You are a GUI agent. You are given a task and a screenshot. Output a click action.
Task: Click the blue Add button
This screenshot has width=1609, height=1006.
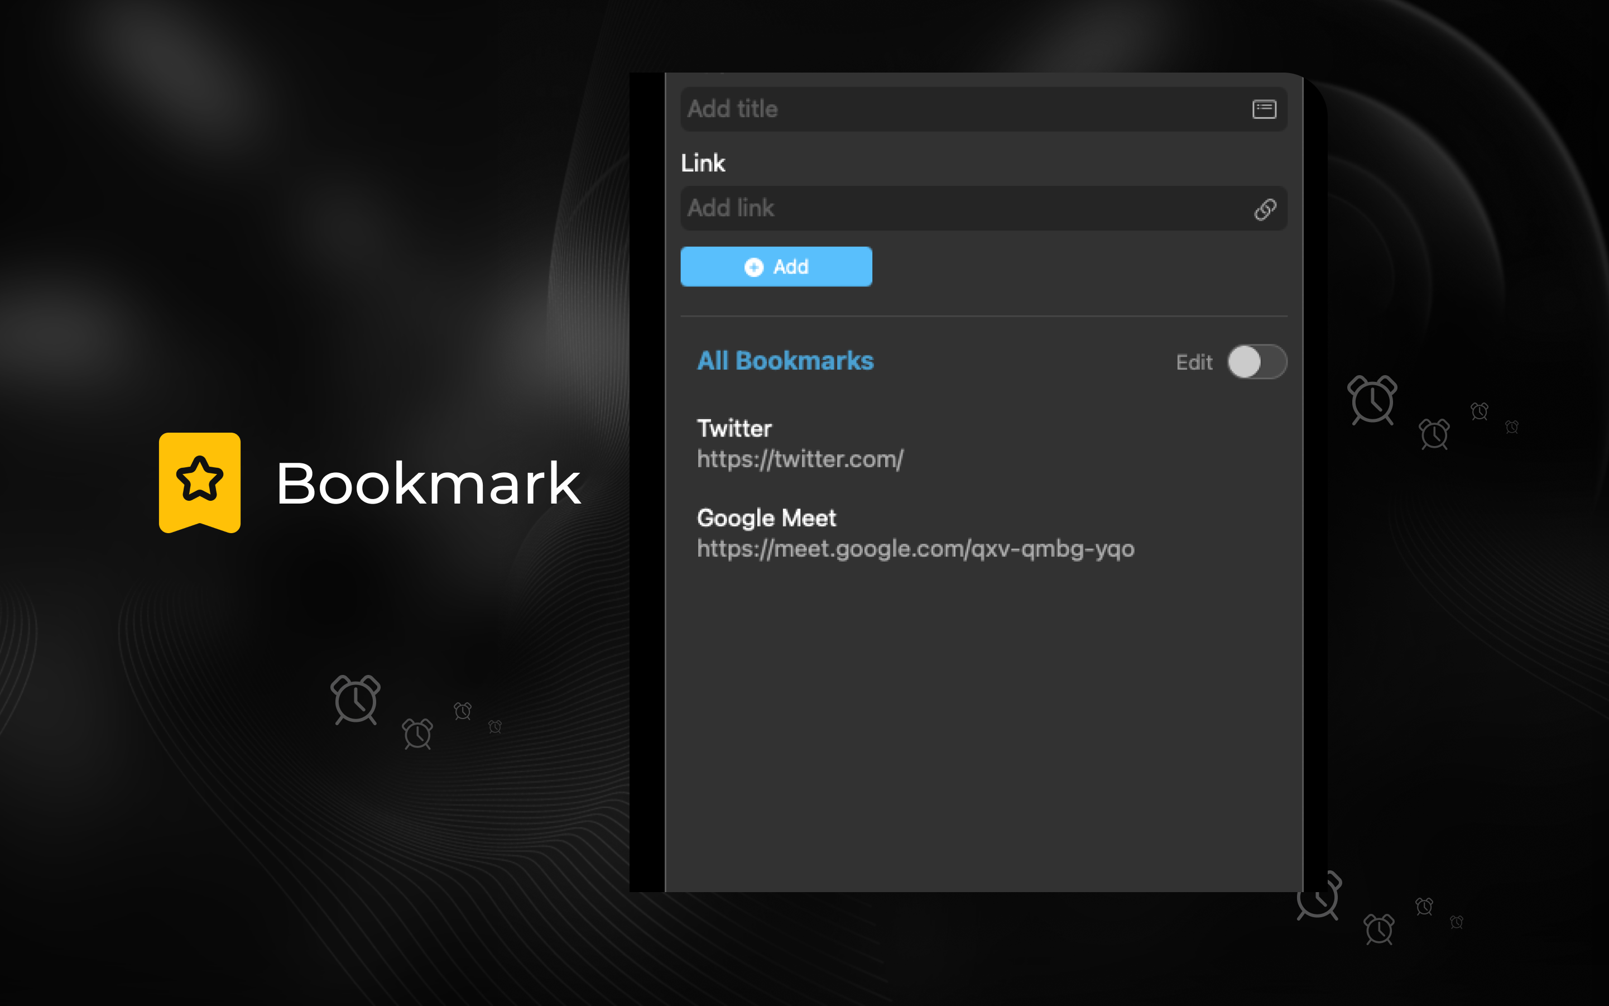[x=776, y=267]
